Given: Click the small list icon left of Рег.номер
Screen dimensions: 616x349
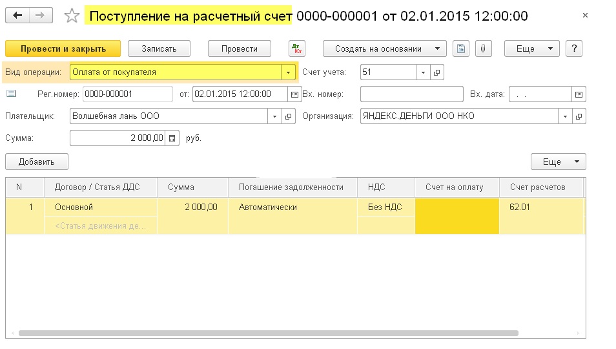Looking at the screenshot, I should point(12,94).
